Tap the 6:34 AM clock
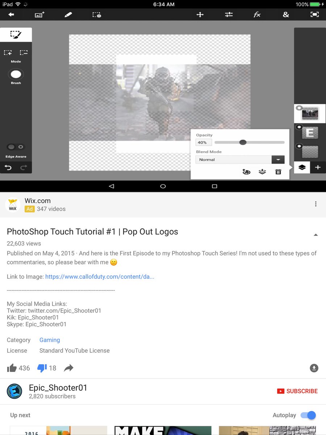 164,4
